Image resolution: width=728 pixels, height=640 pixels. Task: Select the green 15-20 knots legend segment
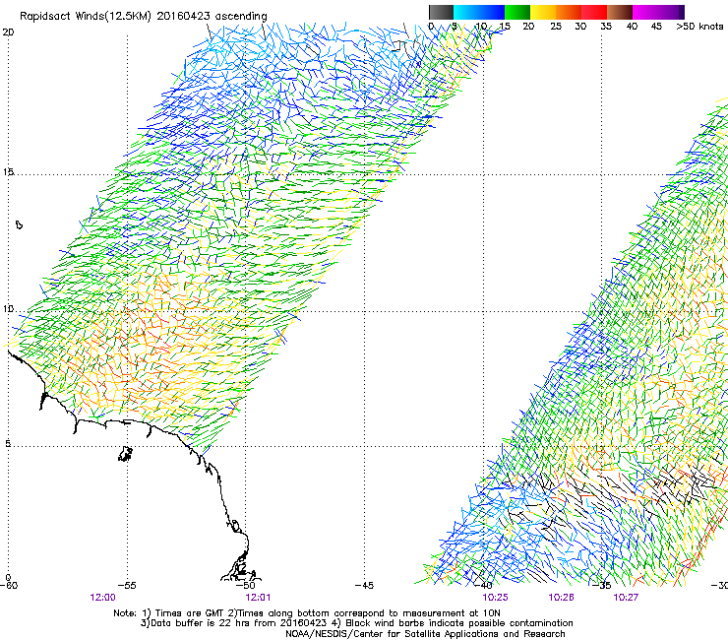pos(517,12)
